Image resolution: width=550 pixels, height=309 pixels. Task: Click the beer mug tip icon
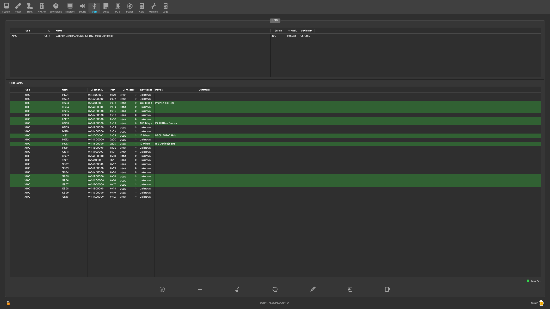coord(541,303)
